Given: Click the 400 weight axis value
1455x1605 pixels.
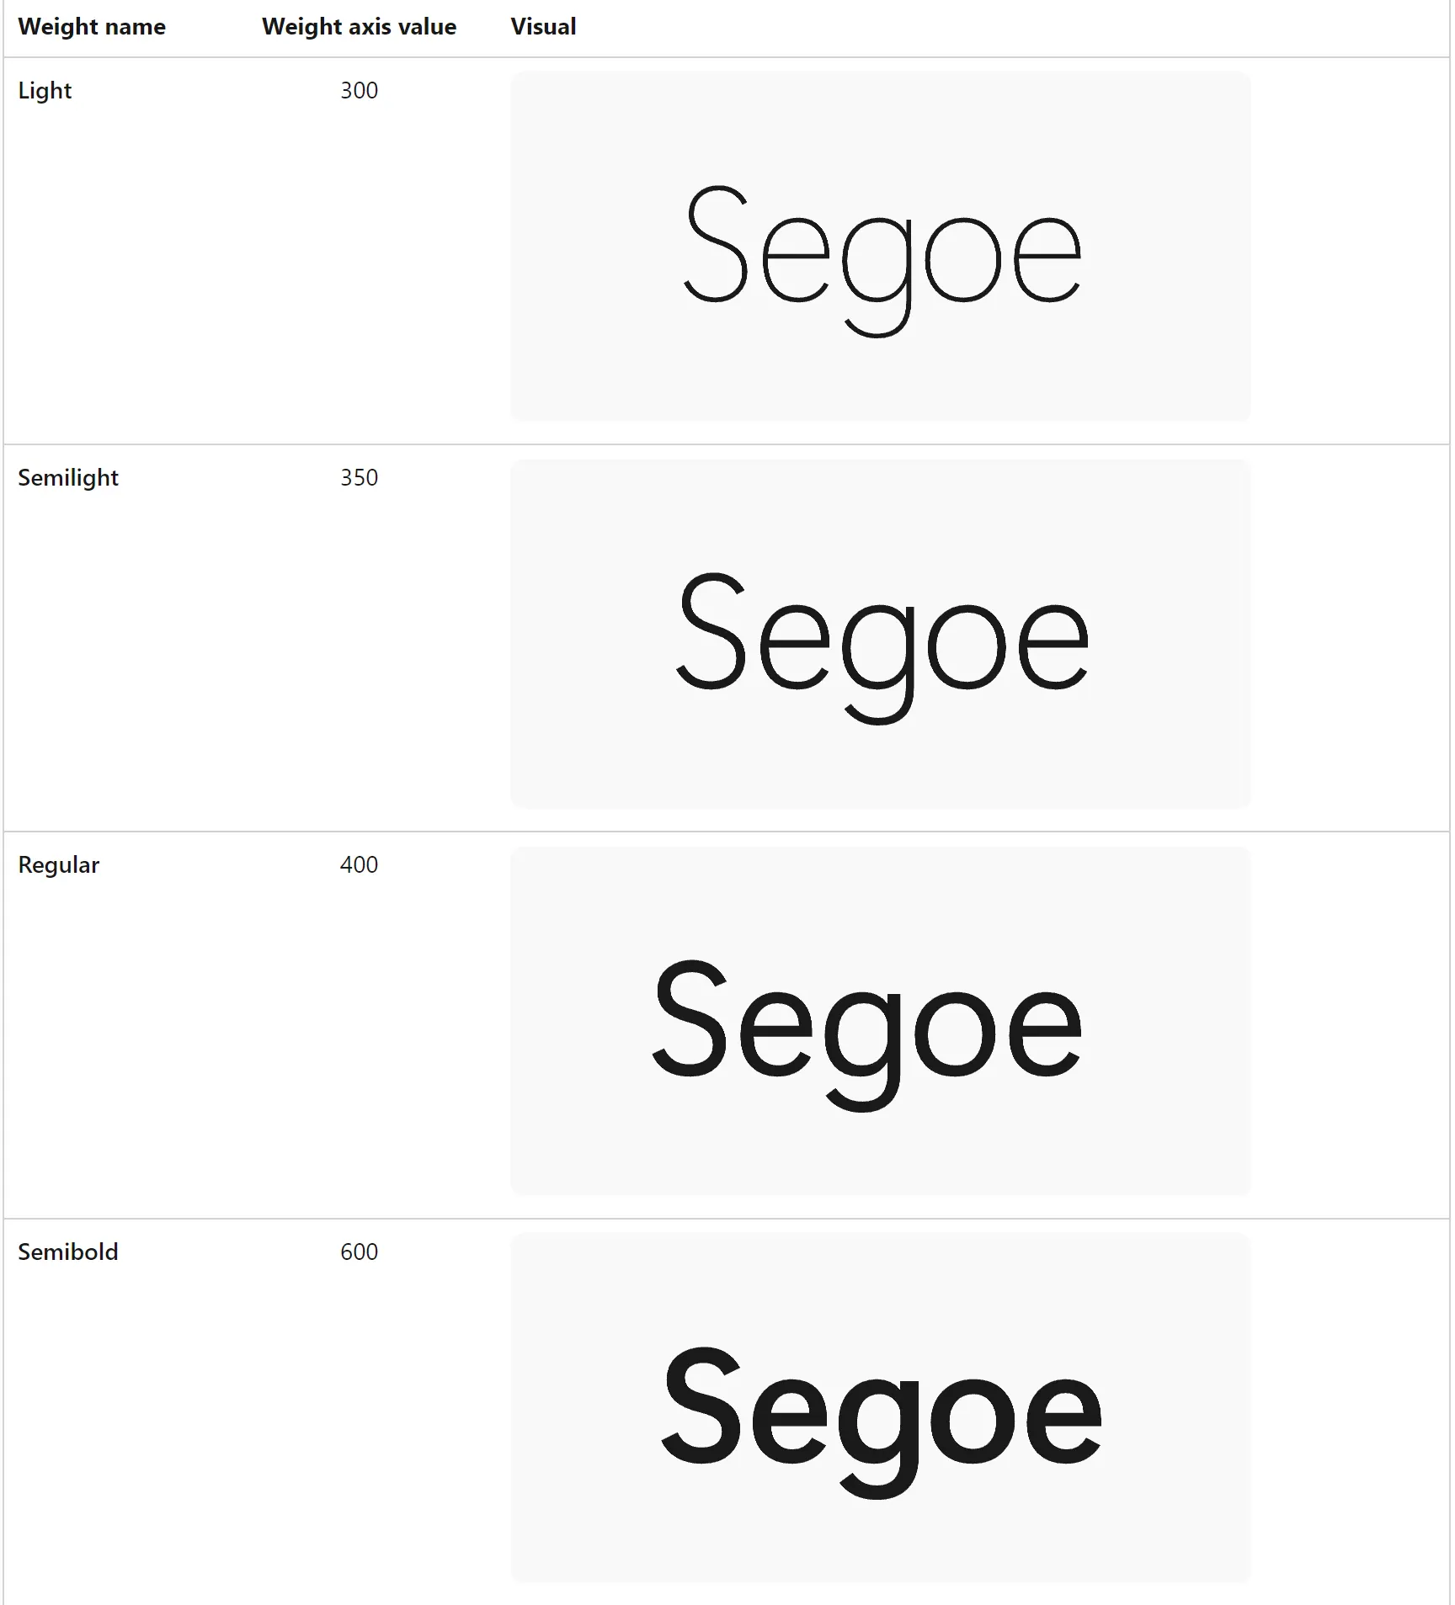Looking at the screenshot, I should pos(359,865).
